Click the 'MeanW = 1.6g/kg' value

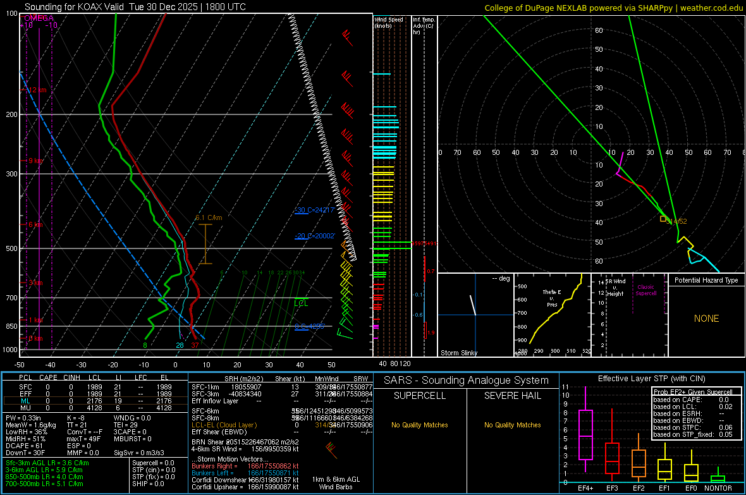pos(31,425)
